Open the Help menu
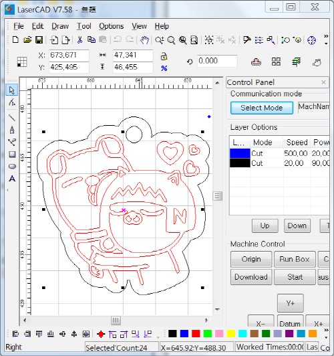The height and width of the screenshot is (356, 334). coord(162,26)
